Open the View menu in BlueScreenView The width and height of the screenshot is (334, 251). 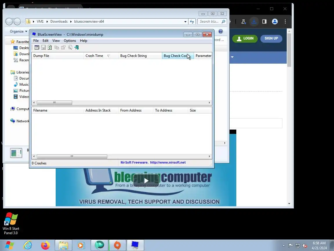[x=56, y=41]
